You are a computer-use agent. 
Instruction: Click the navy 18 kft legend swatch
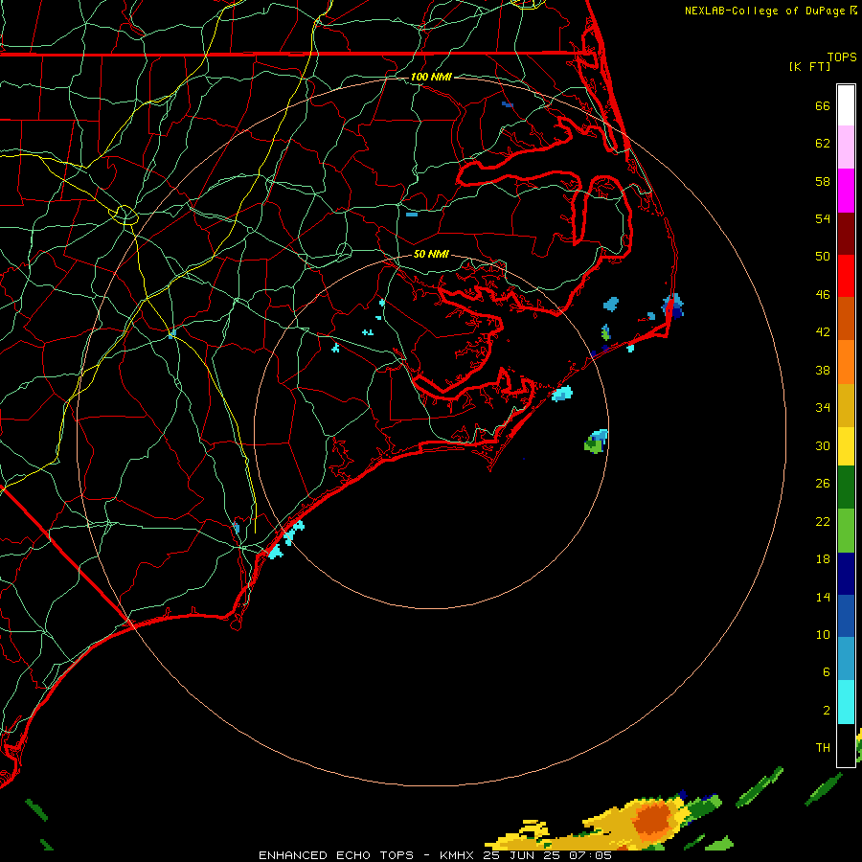(846, 574)
